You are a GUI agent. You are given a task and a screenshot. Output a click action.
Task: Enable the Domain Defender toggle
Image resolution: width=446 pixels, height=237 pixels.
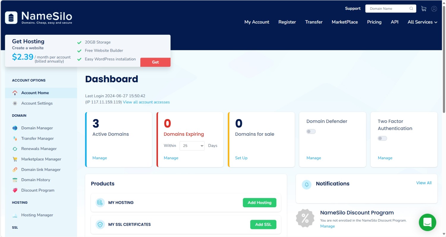pyautogui.click(x=311, y=131)
